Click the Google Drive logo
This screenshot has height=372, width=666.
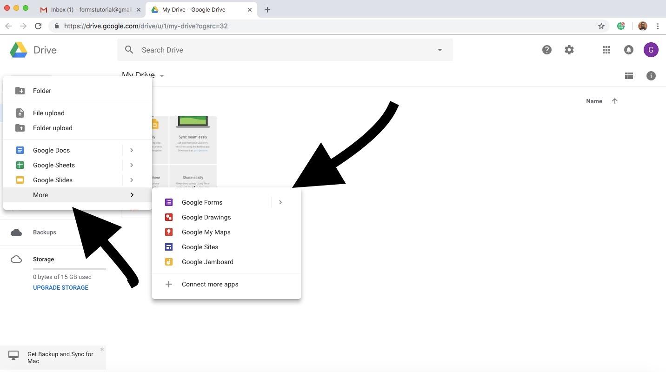[19, 50]
